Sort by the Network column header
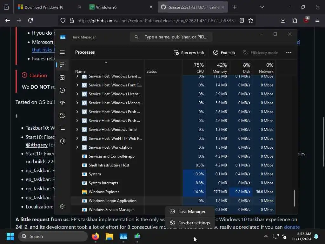 tap(264, 68)
